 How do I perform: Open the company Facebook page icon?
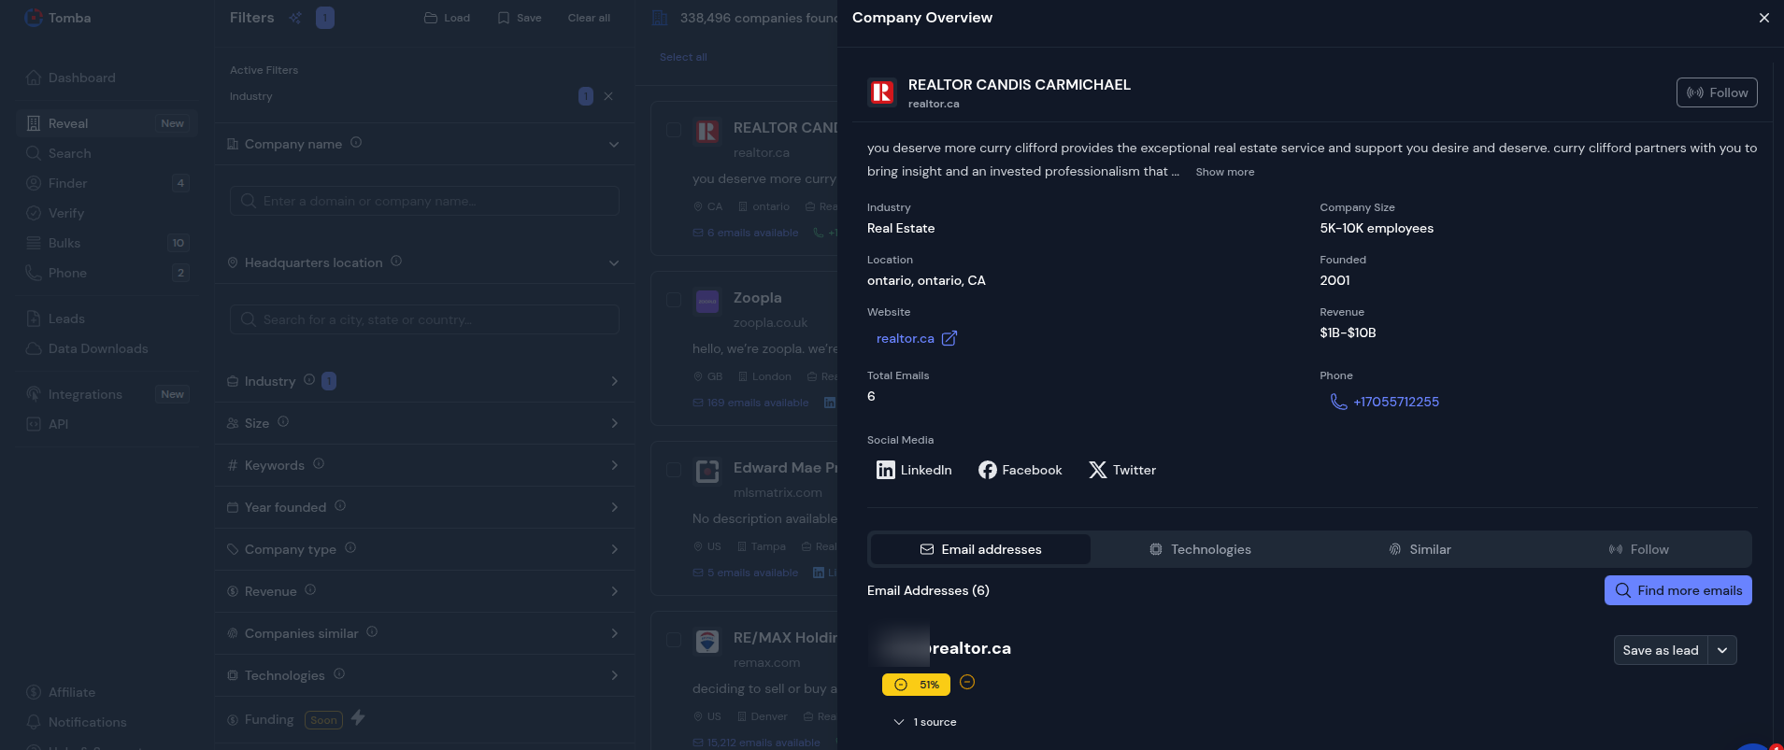point(987,470)
